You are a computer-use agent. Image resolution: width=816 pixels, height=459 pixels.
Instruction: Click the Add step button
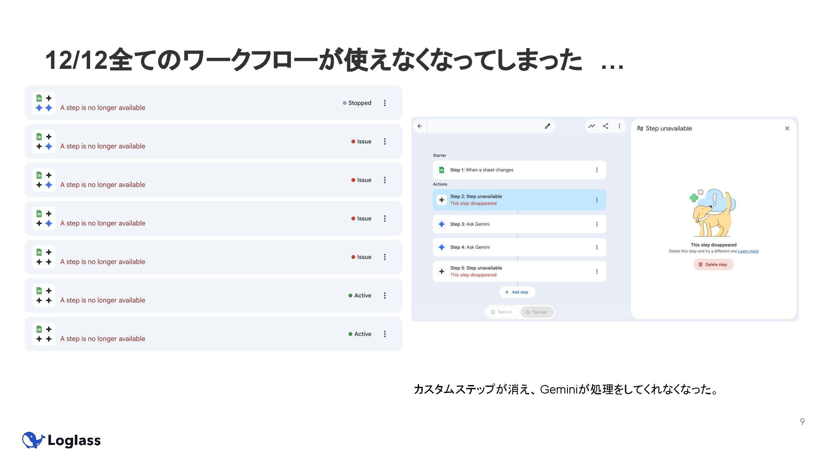(x=517, y=292)
